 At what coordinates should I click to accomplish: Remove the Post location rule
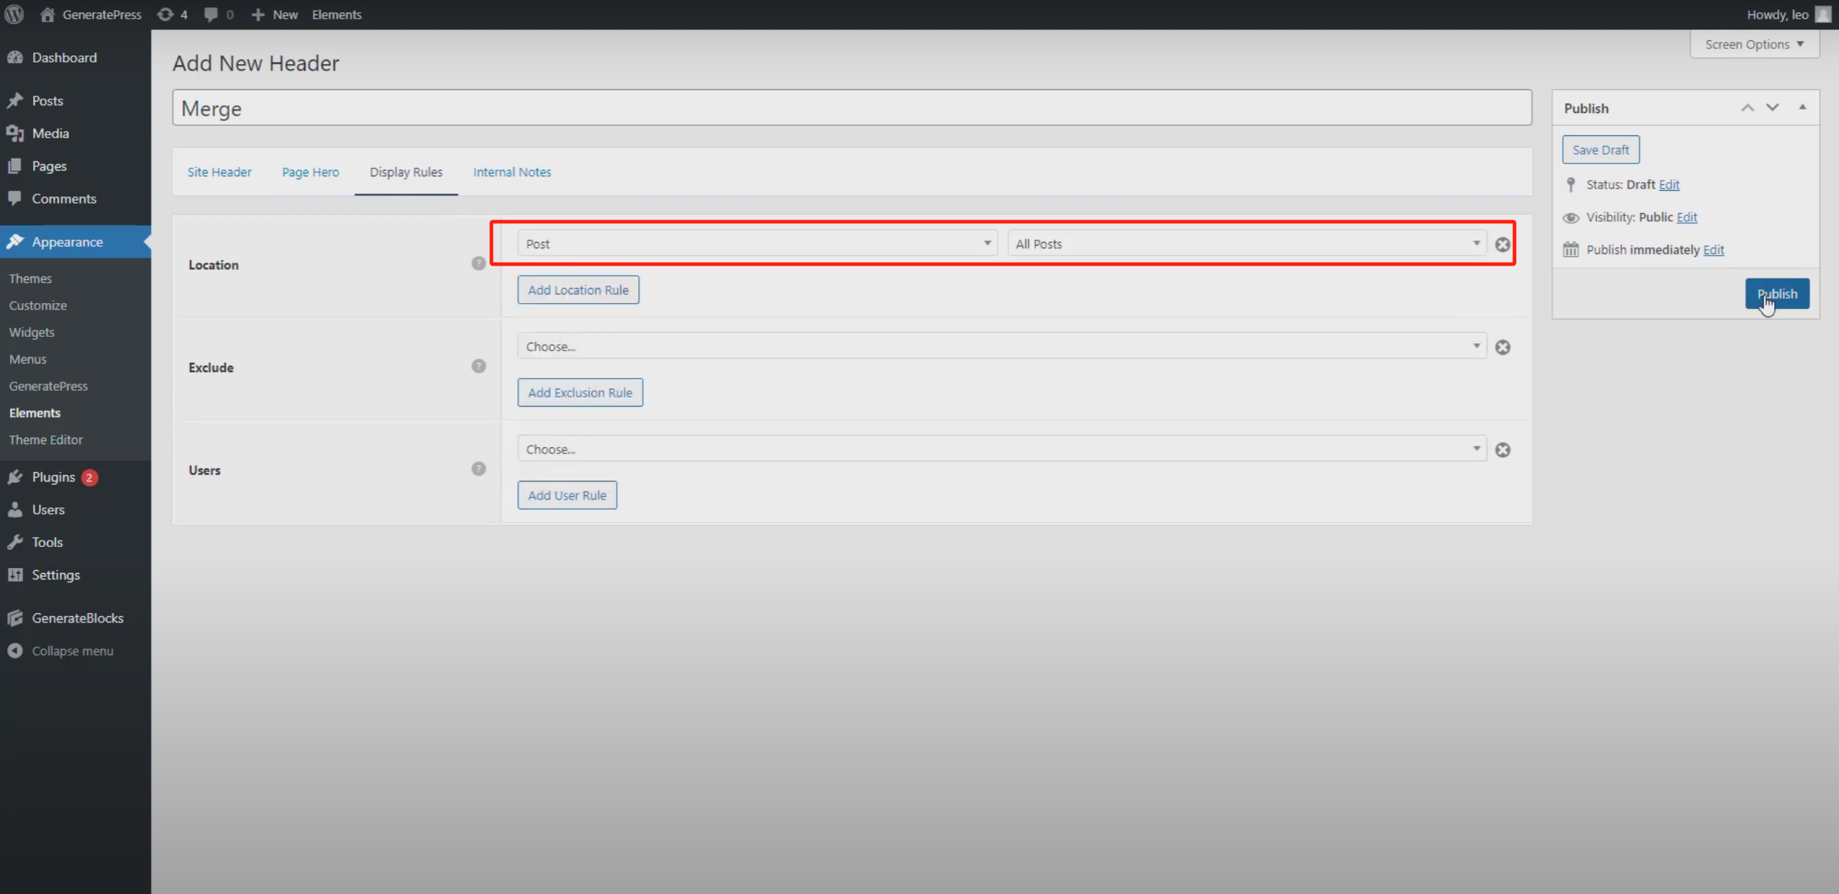(x=1502, y=245)
